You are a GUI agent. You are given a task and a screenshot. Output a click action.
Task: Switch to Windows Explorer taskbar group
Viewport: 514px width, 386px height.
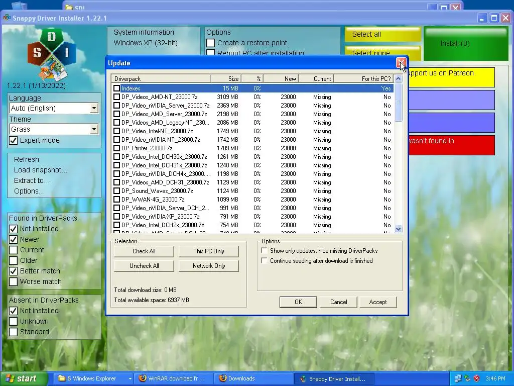[x=91, y=378]
